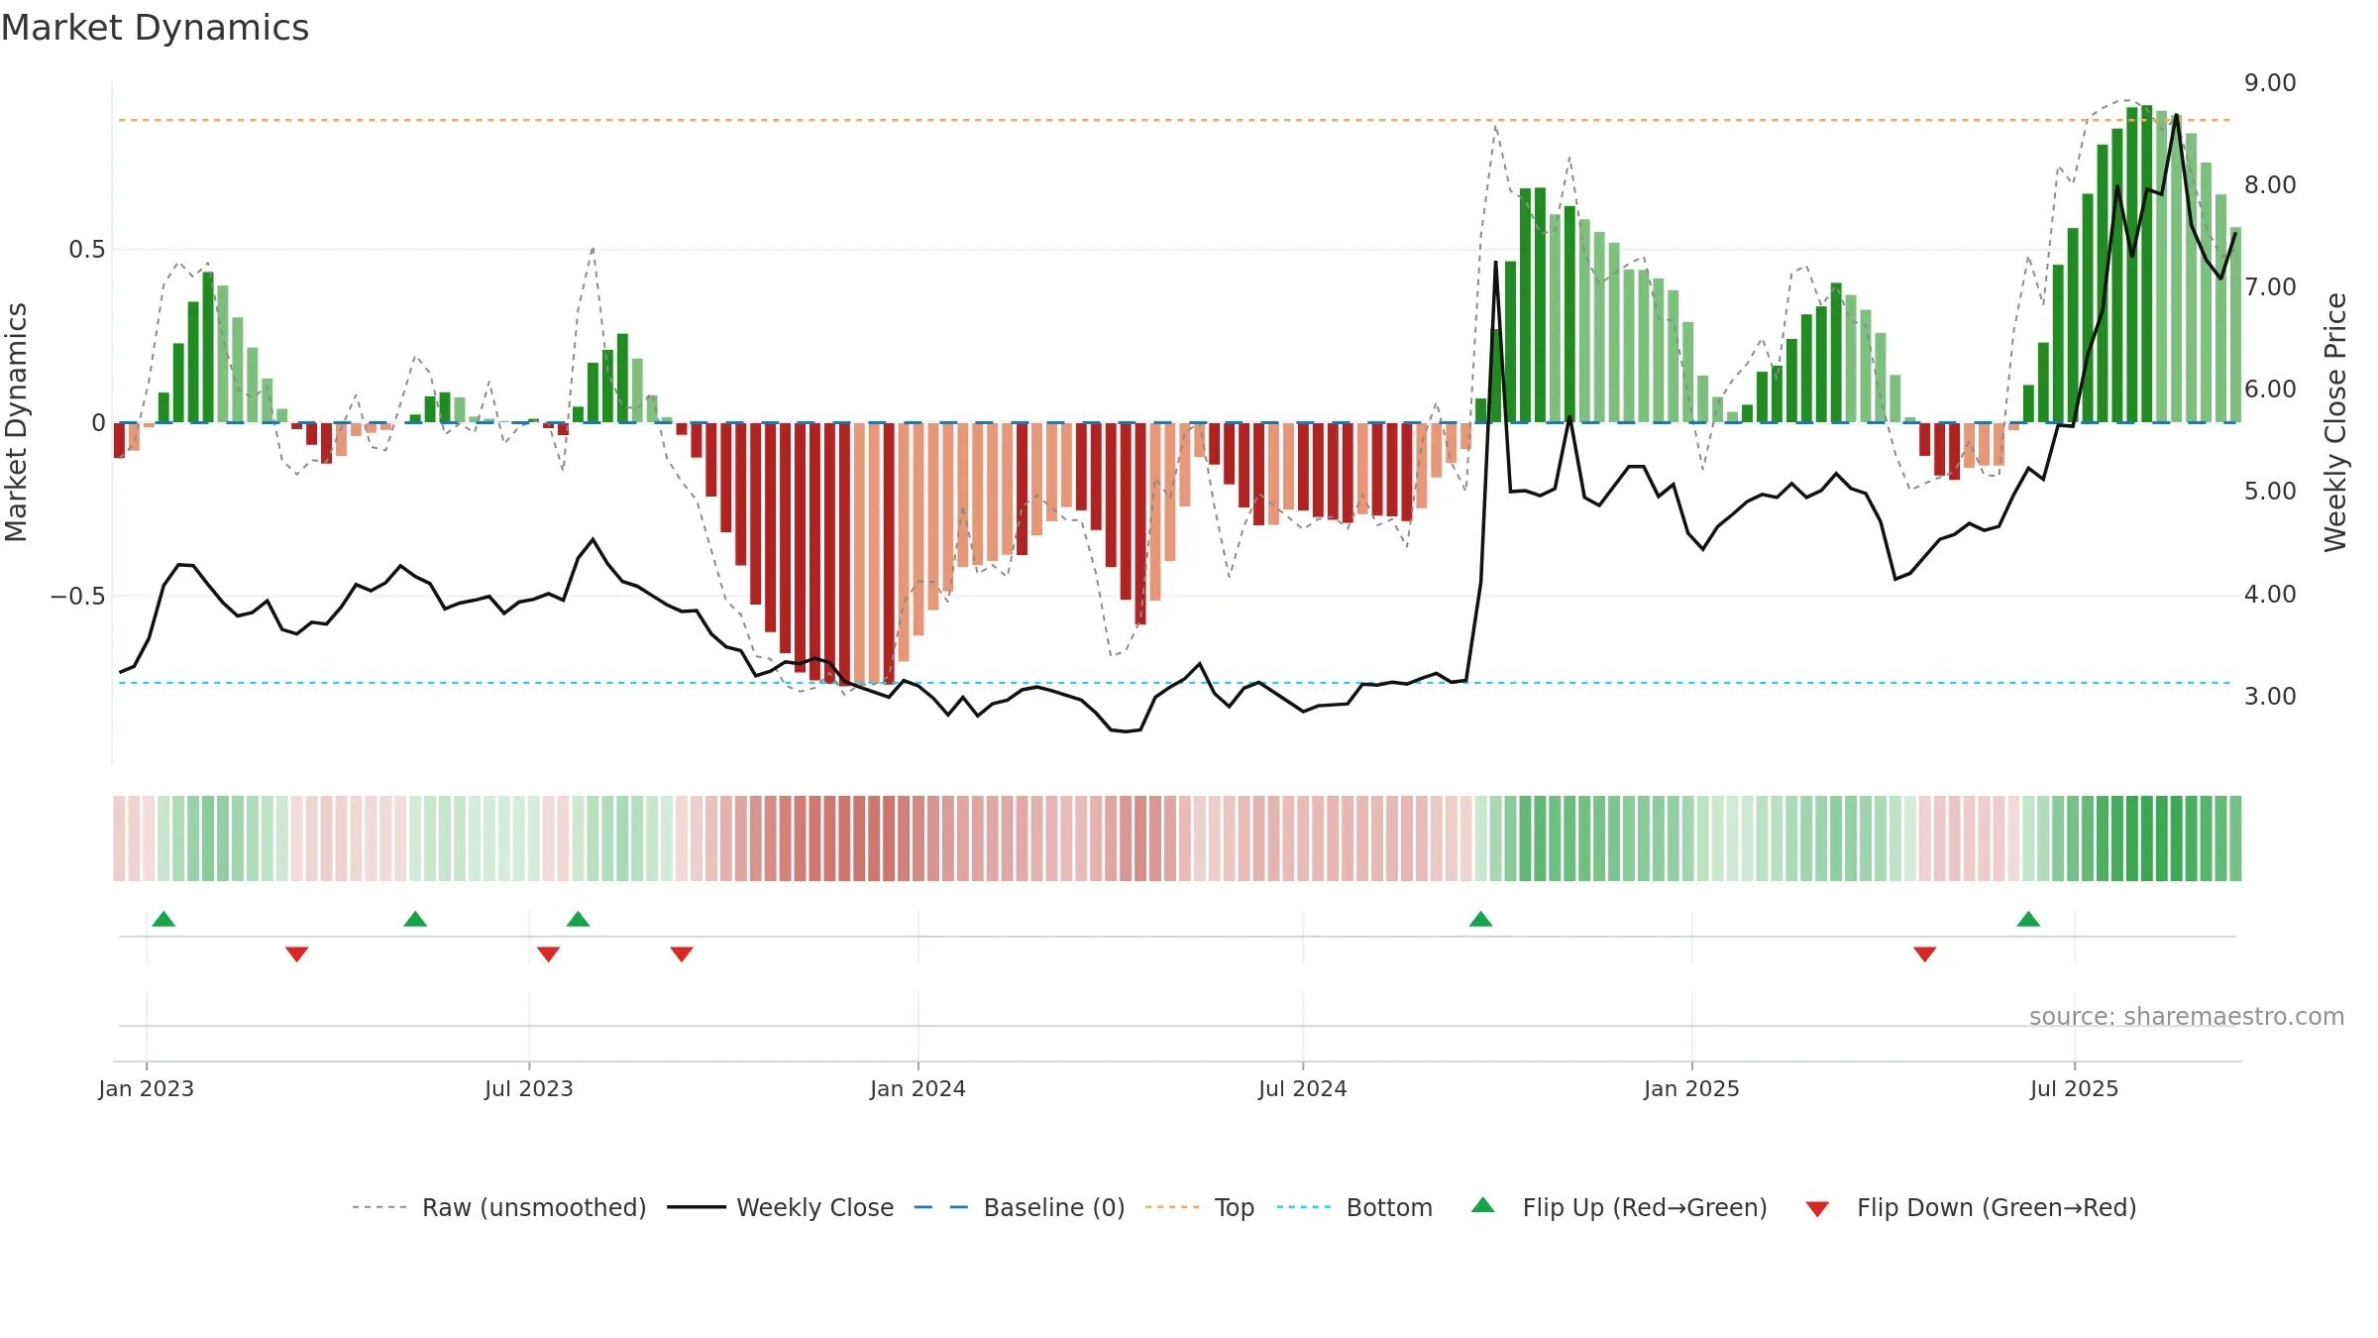This screenshot has height=1338, width=2378.
Task: Click the Jul 2023 x-axis label
Action: 529,1088
